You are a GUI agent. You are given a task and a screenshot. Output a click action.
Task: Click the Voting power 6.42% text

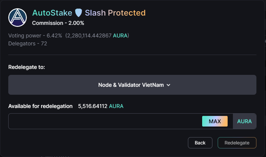35,35
